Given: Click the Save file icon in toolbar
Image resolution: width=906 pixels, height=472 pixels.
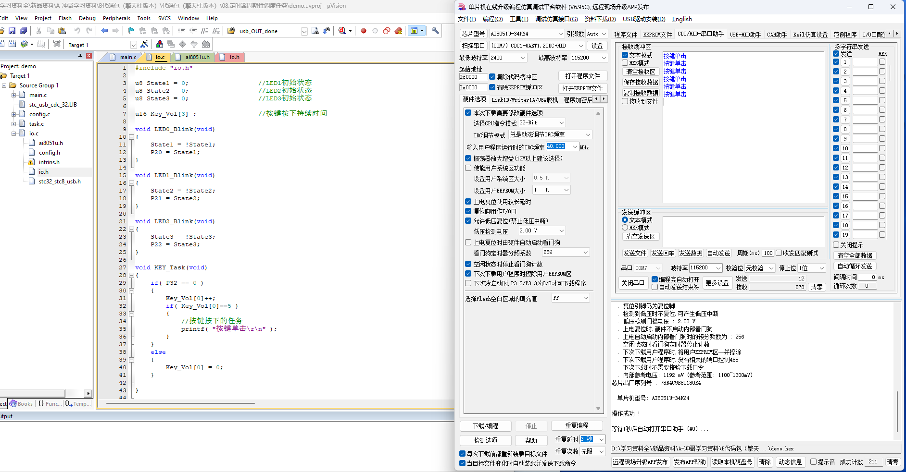Looking at the screenshot, I should click(12, 31).
